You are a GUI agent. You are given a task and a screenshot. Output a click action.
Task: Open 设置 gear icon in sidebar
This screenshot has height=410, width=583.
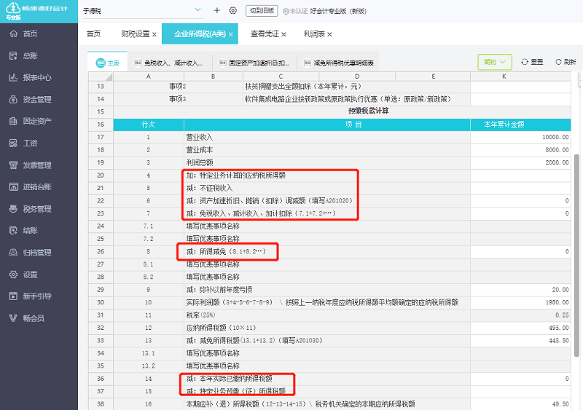tap(13, 275)
